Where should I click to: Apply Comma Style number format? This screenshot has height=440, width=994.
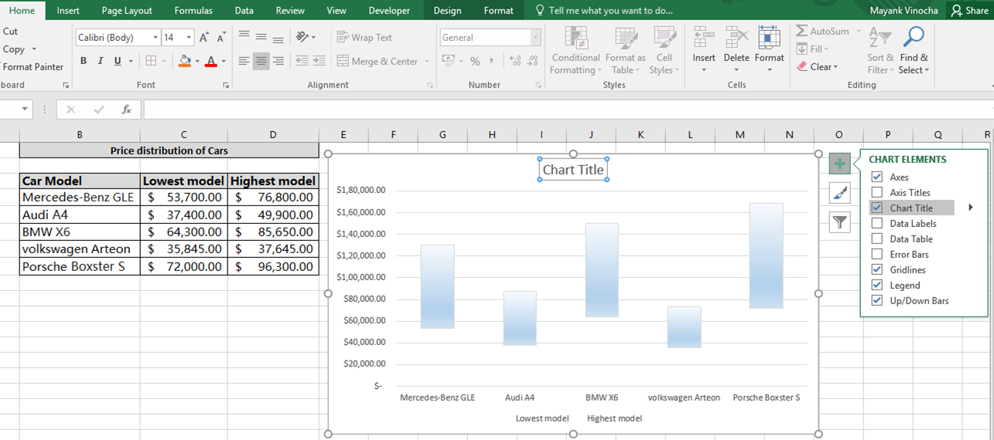coord(491,61)
